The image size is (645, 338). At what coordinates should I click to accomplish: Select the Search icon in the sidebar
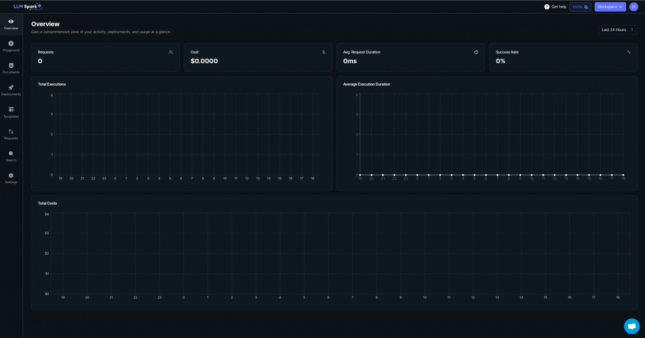click(x=11, y=155)
